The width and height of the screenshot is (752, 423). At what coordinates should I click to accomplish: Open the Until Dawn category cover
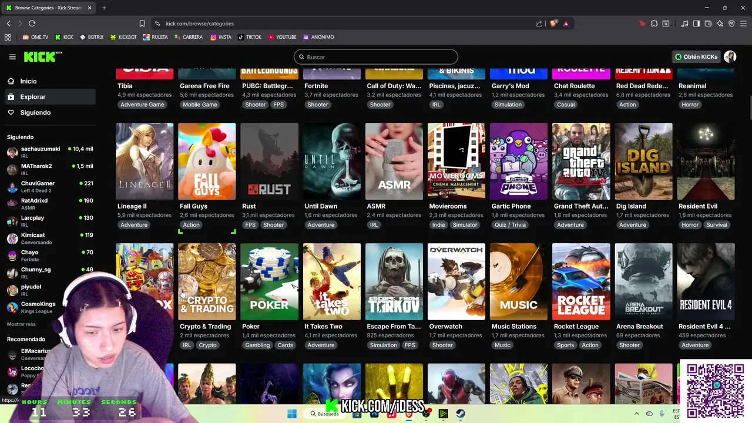[x=332, y=162]
